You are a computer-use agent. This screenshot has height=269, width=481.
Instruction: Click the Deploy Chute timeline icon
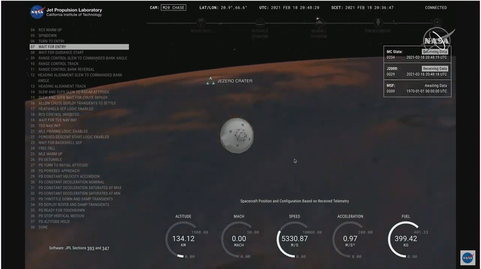(201, 23)
